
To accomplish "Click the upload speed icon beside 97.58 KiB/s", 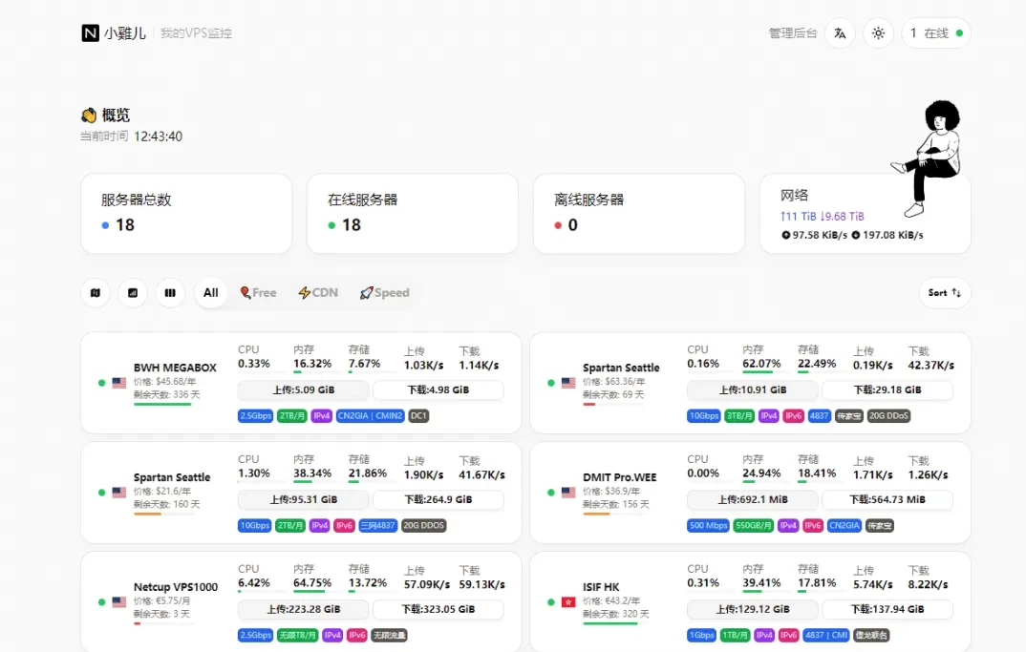I will [x=786, y=235].
